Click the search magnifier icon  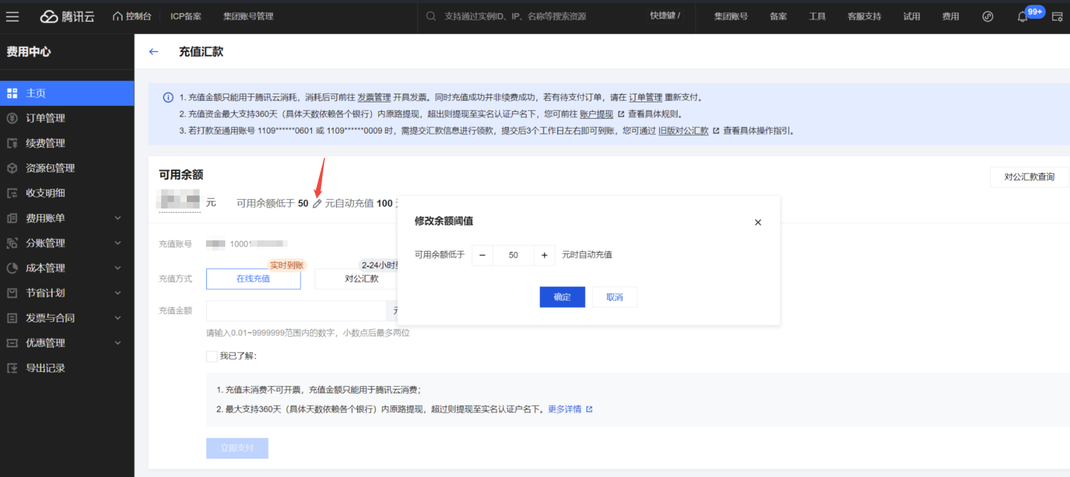point(431,17)
